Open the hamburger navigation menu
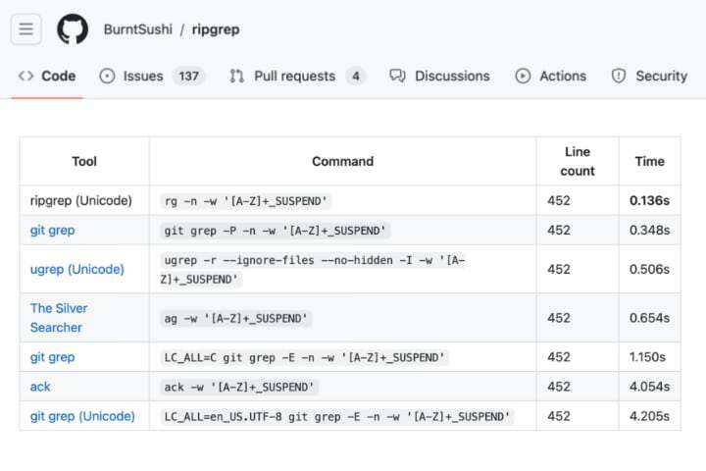This screenshot has width=706, height=471. pyautogui.click(x=25, y=29)
